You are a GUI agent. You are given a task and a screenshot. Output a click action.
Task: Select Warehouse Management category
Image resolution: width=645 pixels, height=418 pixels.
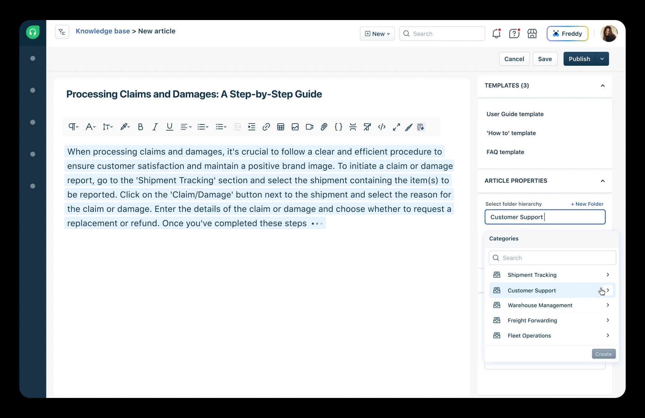click(552, 305)
